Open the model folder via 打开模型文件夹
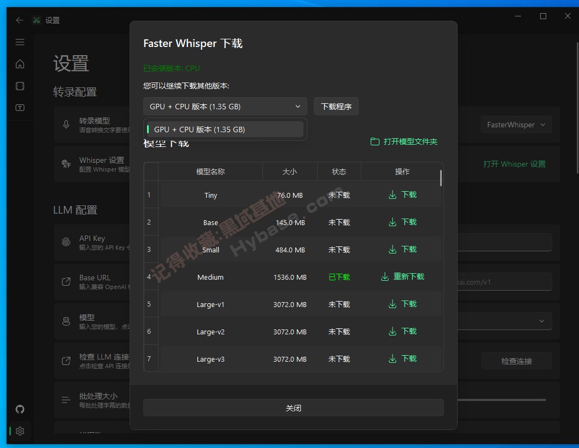The width and height of the screenshot is (579, 448). (404, 142)
